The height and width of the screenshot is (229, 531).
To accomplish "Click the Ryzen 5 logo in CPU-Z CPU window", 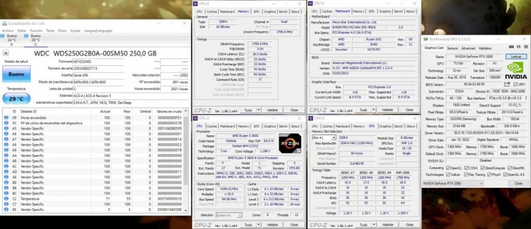I will [x=290, y=143].
